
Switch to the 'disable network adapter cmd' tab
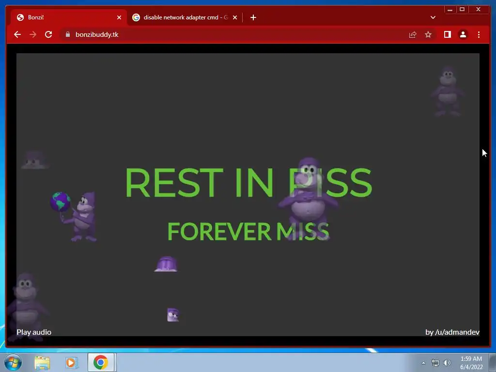185,17
